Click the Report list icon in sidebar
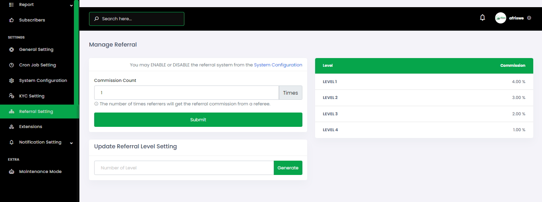The width and height of the screenshot is (542, 202). point(11,5)
